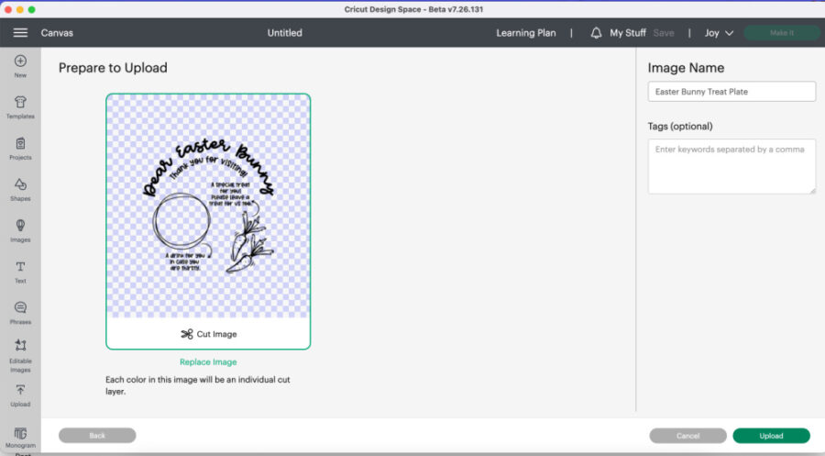Open the hamburger main menu

click(x=20, y=33)
